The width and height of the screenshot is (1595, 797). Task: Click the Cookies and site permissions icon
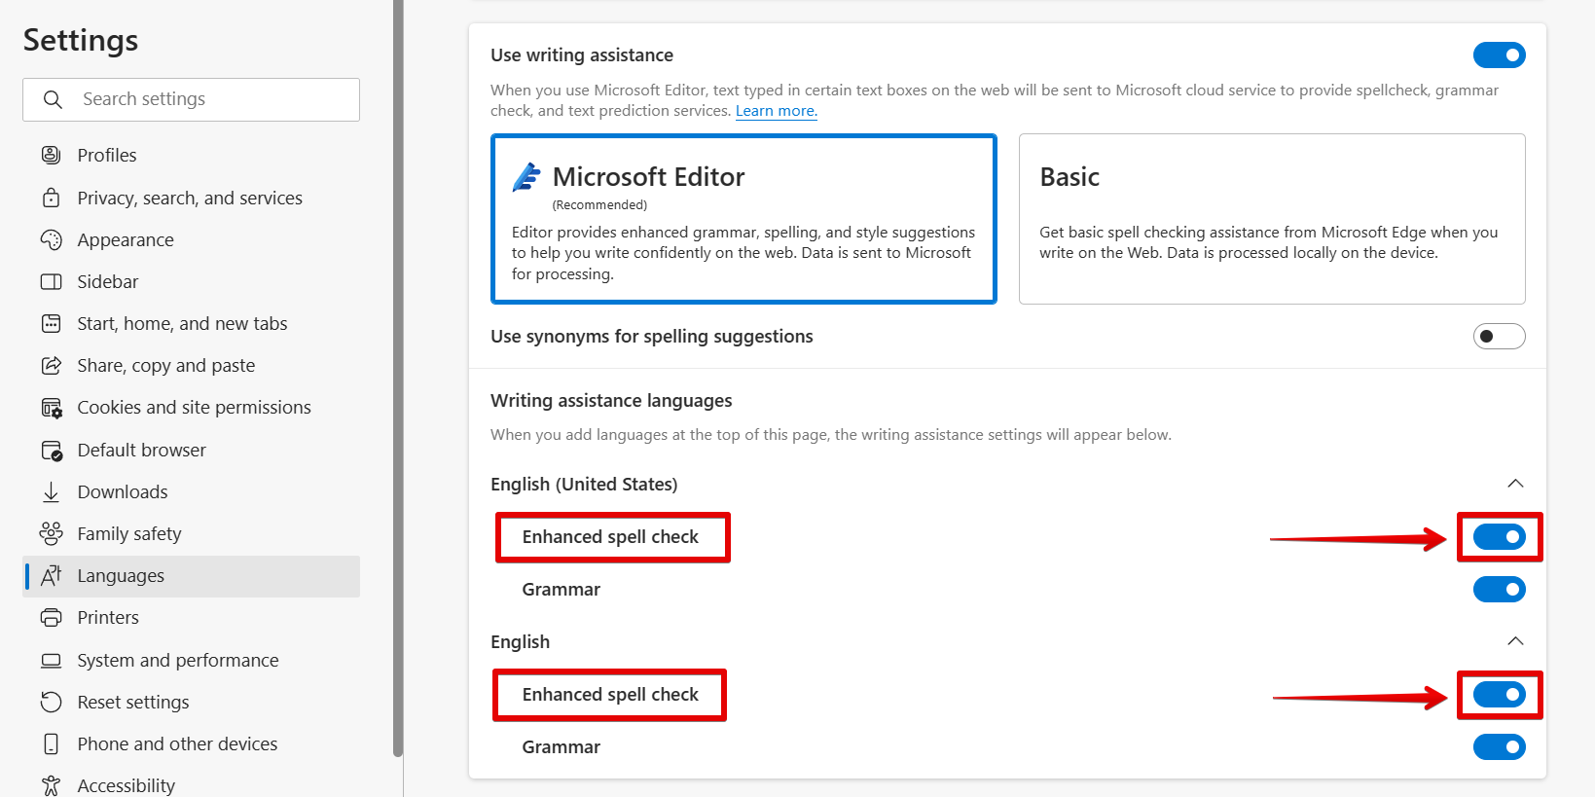[51, 408]
